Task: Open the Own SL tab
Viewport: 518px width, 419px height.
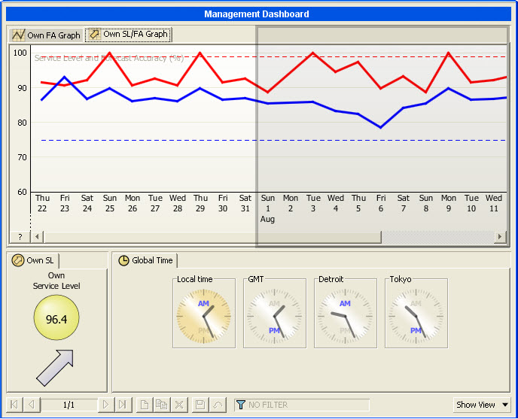Action: point(33,260)
